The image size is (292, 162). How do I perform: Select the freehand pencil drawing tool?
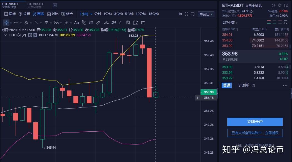point(106,23)
